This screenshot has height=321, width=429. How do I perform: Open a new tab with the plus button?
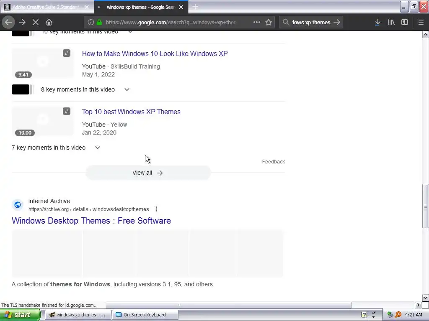[x=195, y=7]
